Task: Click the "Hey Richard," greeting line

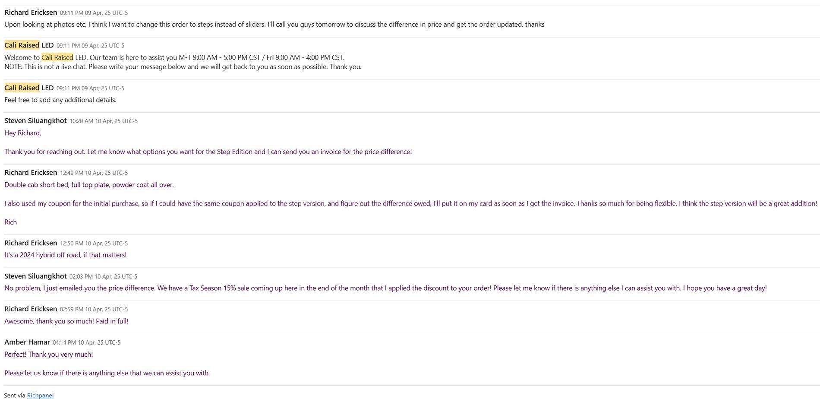Action: (23, 133)
